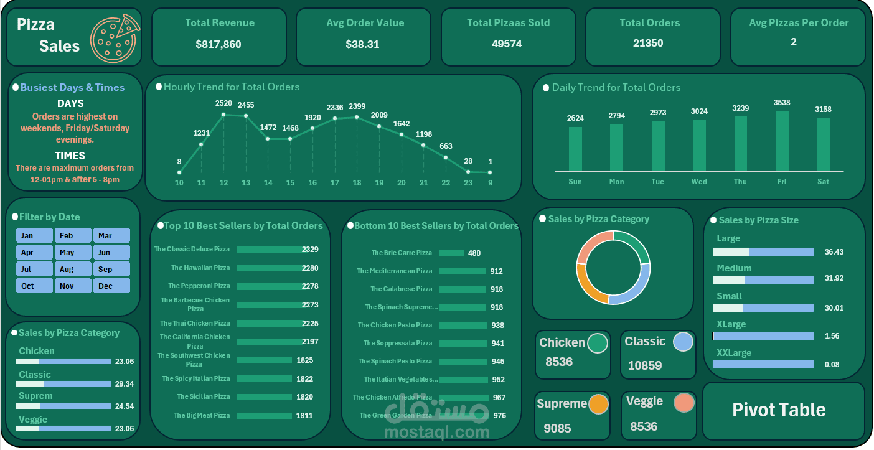Click The Soppressata Pizza bar 941
Image resolution: width=874 pixels, height=450 pixels.
tap(463, 344)
